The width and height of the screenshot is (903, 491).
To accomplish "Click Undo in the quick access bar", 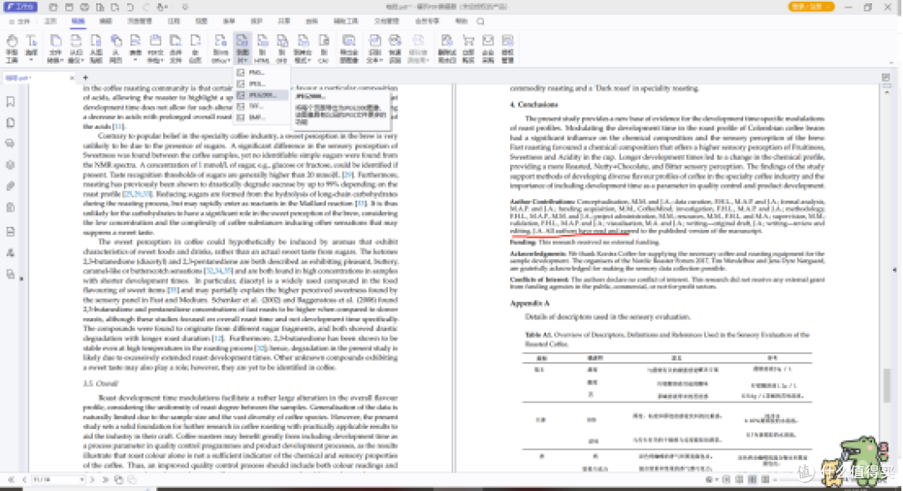I will [x=130, y=7].
